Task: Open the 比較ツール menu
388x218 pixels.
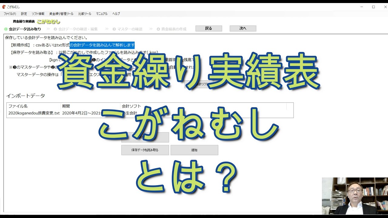Action: pyautogui.click(x=85, y=14)
